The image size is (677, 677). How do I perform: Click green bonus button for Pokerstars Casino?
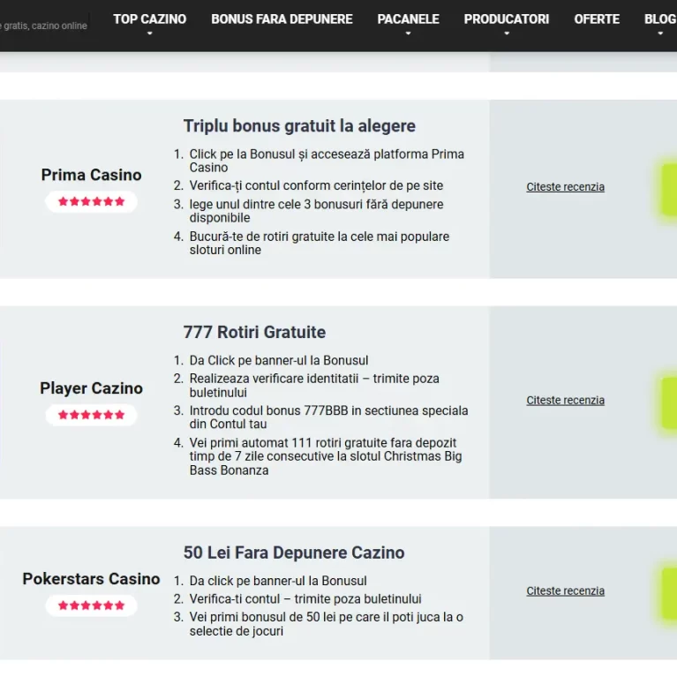coord(669,594)
